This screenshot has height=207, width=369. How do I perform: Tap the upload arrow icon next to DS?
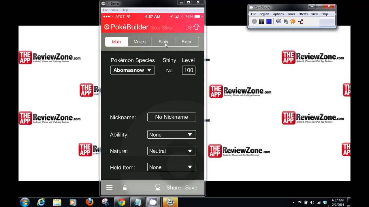point(196,27)
